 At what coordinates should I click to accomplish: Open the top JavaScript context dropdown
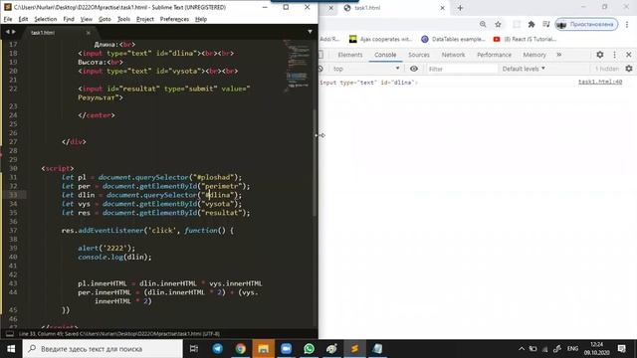pos(365,69)
